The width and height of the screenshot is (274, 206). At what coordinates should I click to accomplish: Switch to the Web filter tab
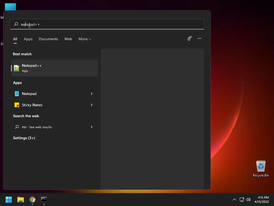[68, 39]
